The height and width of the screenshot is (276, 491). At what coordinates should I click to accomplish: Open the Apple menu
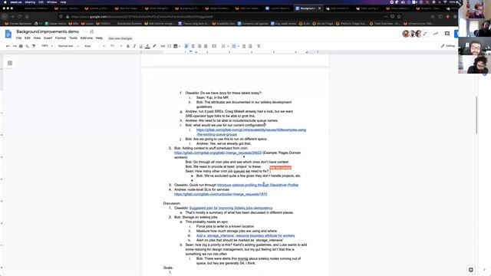coord(5,2)
